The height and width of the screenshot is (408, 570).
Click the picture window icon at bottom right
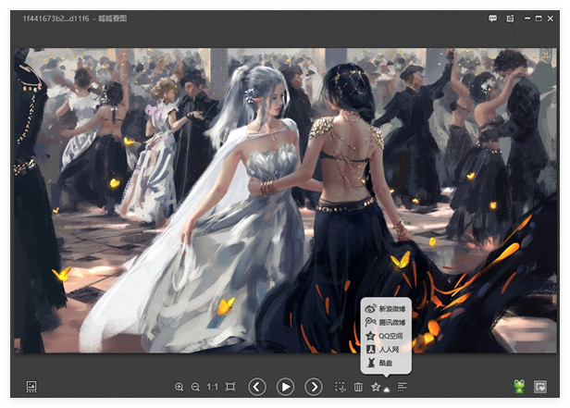point(539,387)
